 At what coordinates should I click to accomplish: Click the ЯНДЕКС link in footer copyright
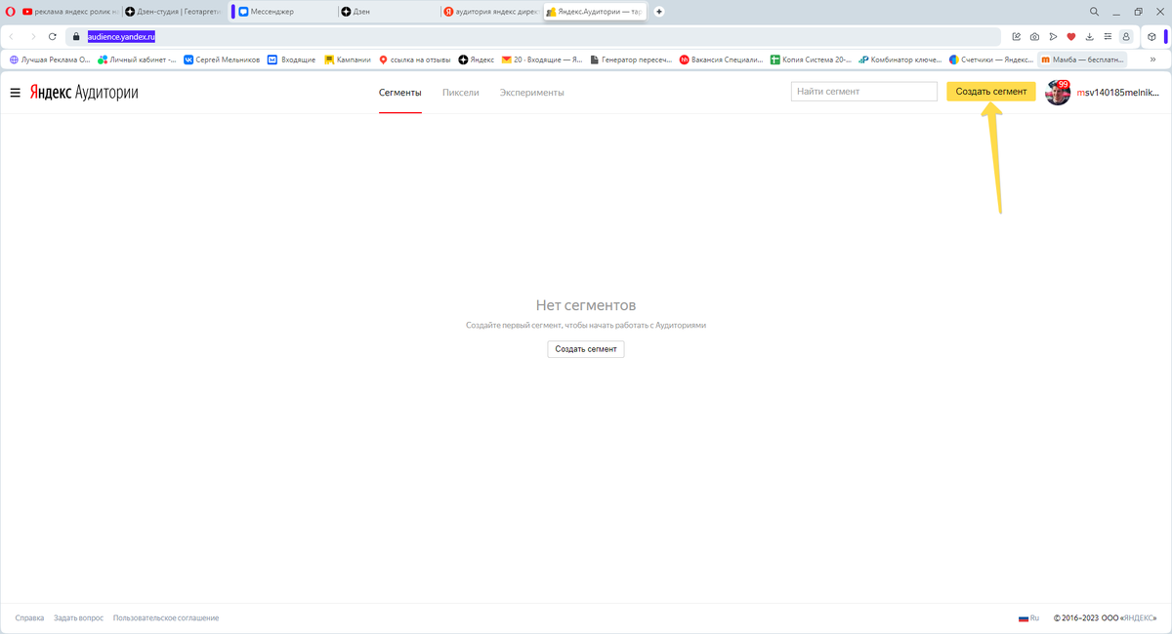(x=1140, y=618)
